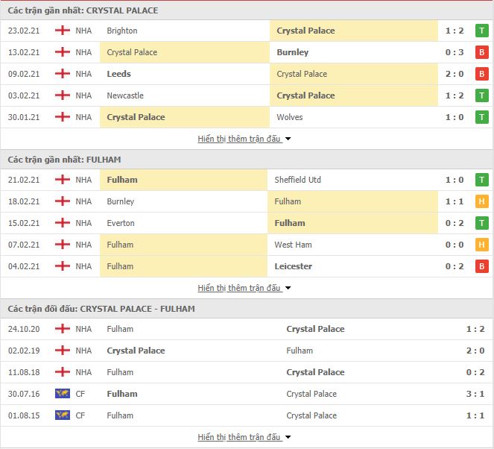Viewport: 494px width, 449px height.
Task: Click England flag icon on 23.02.21 row
Action: click(x=63, y=31)
